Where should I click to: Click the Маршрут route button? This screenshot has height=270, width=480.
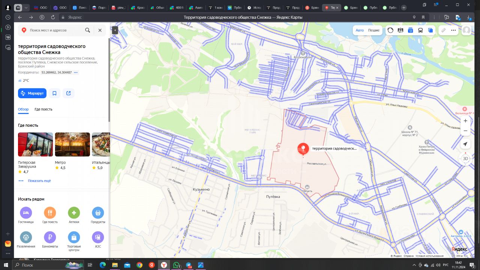(x=32, y=93)
